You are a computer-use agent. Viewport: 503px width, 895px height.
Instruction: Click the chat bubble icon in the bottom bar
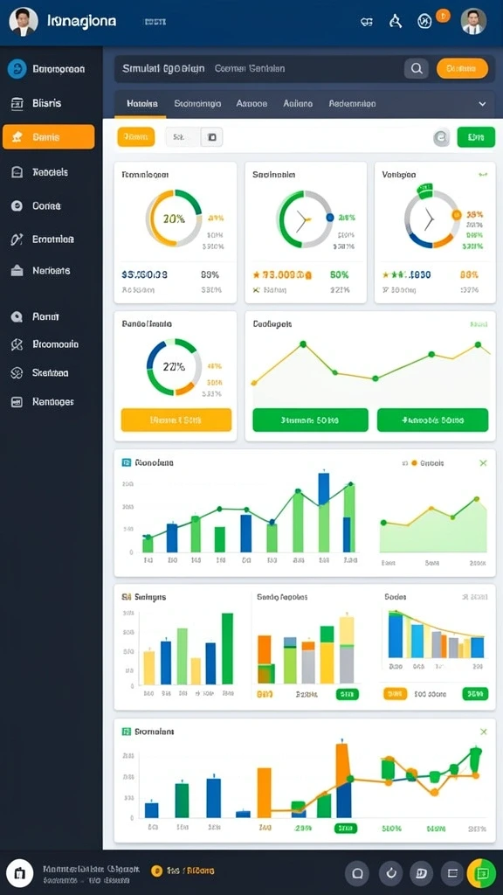[357, 873]
